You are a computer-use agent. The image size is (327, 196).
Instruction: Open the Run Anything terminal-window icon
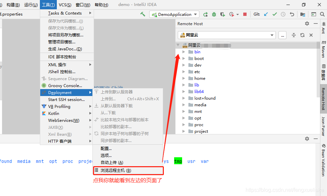[x=314, y=14]
